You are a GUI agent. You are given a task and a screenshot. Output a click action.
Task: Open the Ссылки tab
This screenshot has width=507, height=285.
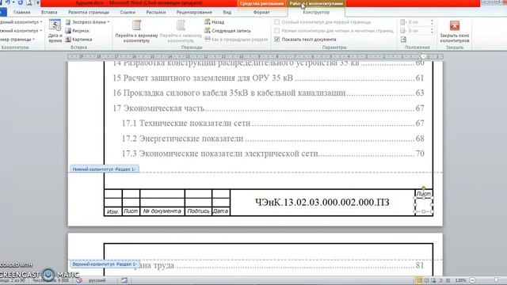pos(128,13)
